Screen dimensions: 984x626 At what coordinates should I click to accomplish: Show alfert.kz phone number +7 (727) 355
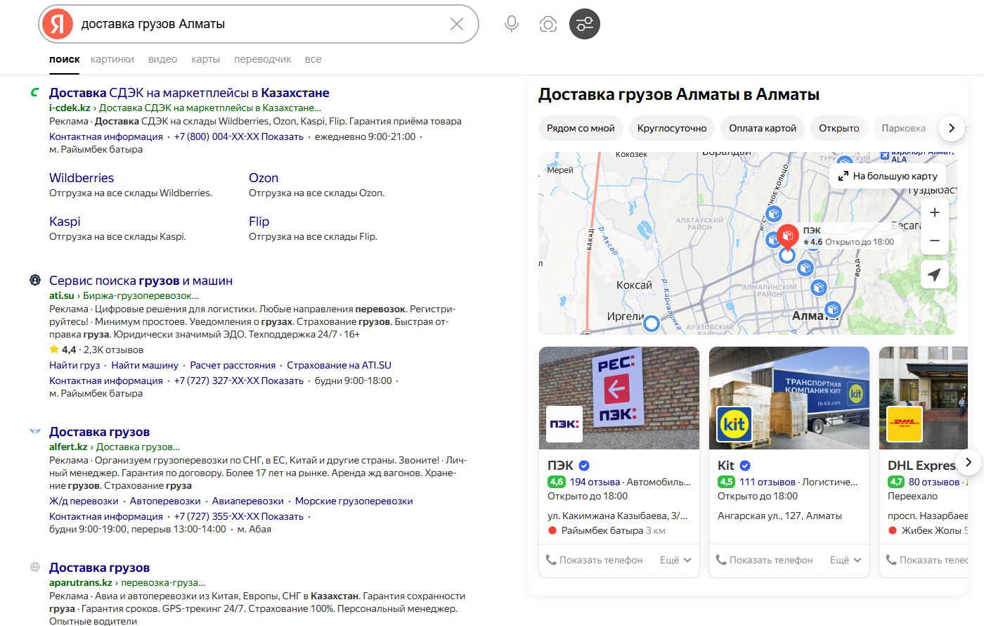tap(239, 516)
